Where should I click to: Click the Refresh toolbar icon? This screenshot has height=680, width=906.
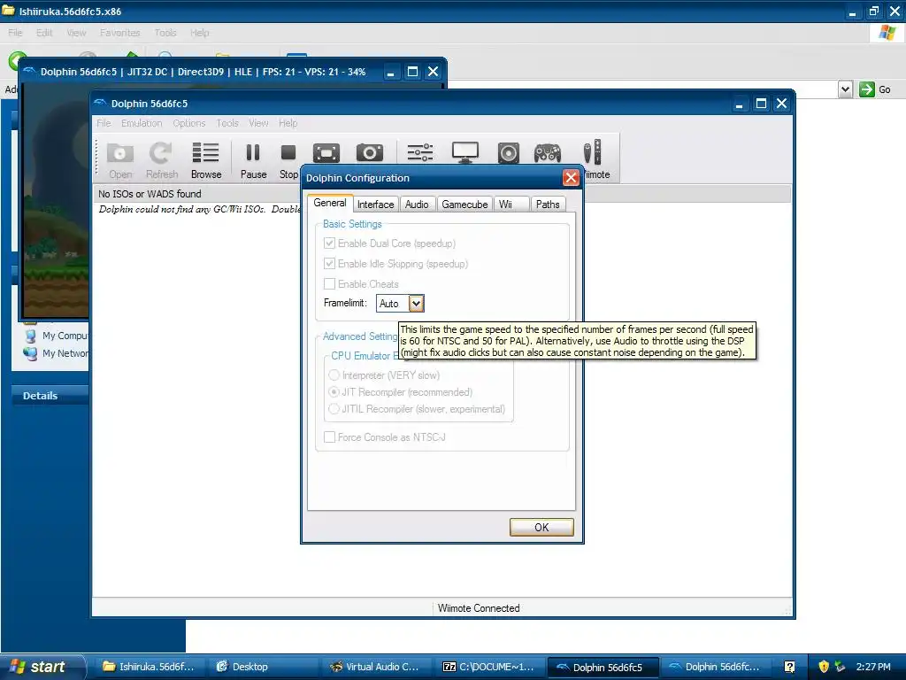162,160
